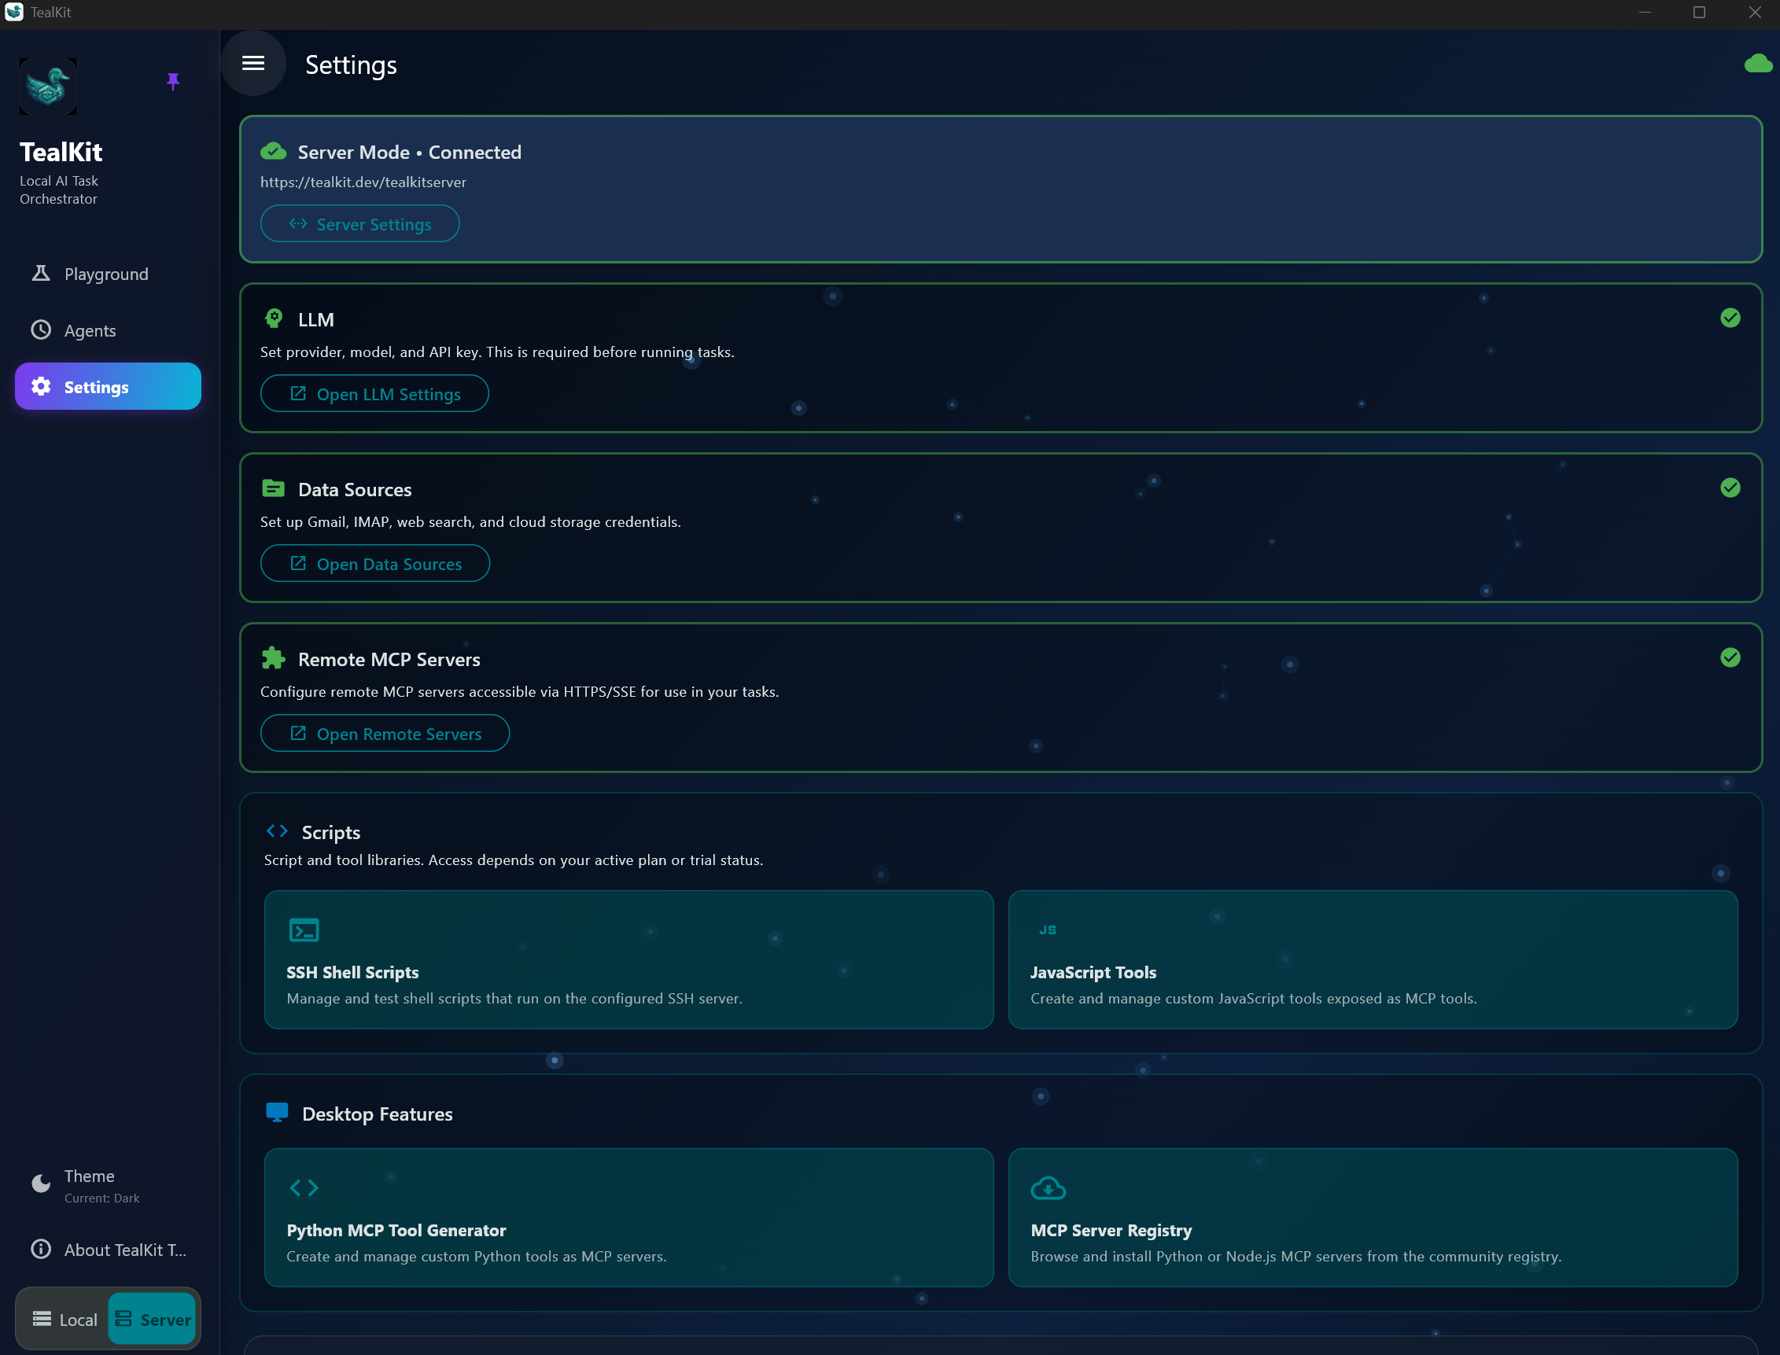Open the Python MCP Tool Generator card
The height and width of the screenshot is (1355, 1780).
(629, 1218)
